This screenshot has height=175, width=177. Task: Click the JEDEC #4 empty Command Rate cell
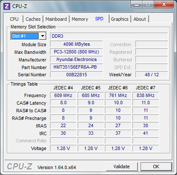[x=63, y=141]
